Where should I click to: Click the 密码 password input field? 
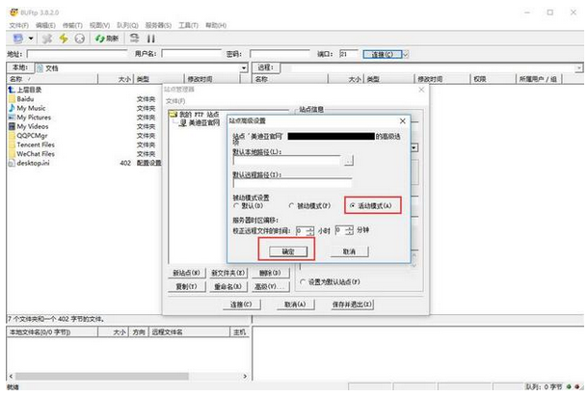pyautogui.click(x=280, y=54)
